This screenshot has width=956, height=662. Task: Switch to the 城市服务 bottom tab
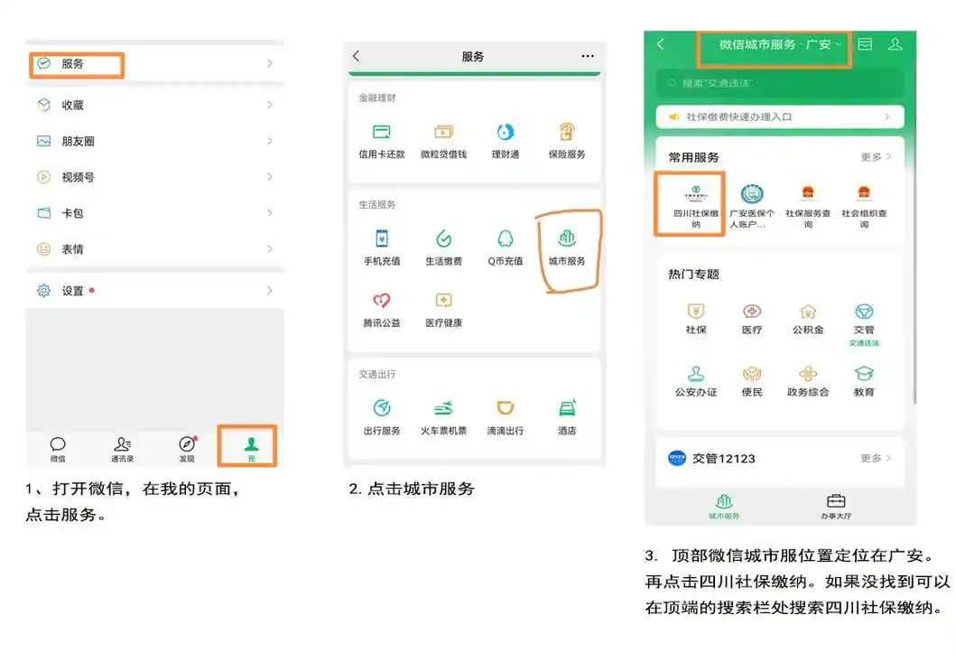[x=724, y=507]
